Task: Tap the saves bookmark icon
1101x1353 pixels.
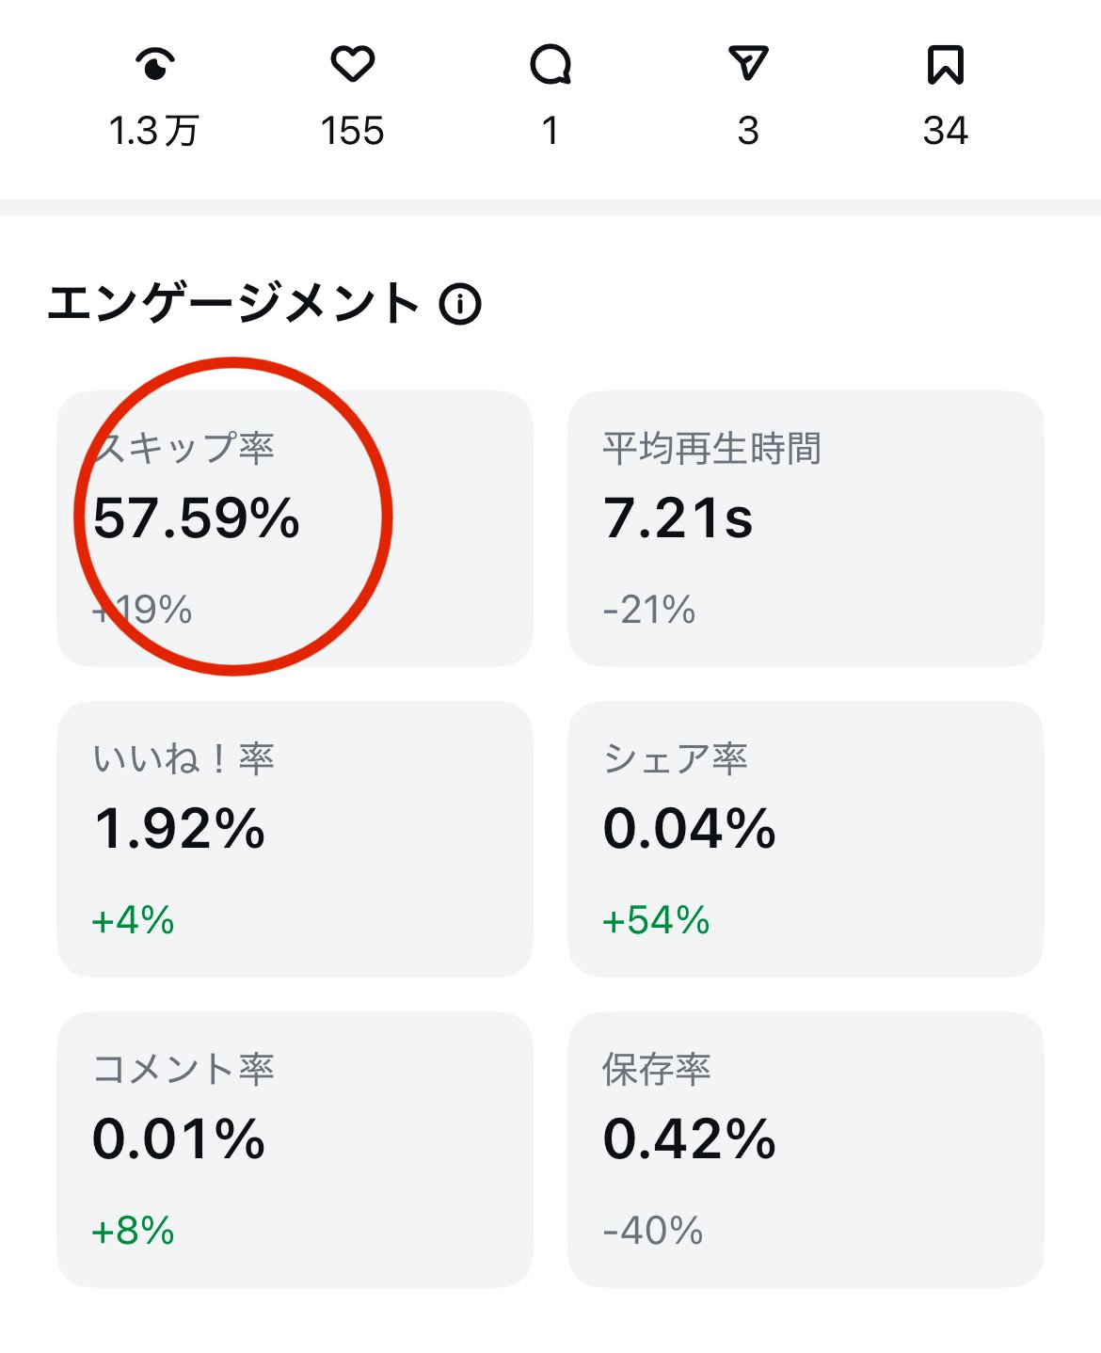Action: point(945,65)
